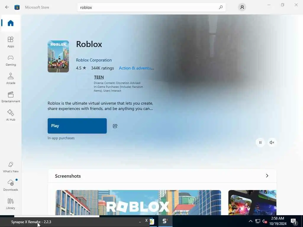Click the search box containing roblox
Screen dimensions: 303x227
[151, 7]
